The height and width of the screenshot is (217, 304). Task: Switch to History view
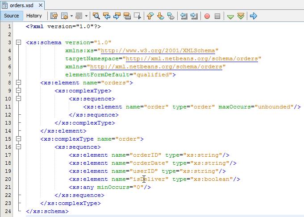pos(34,16)
